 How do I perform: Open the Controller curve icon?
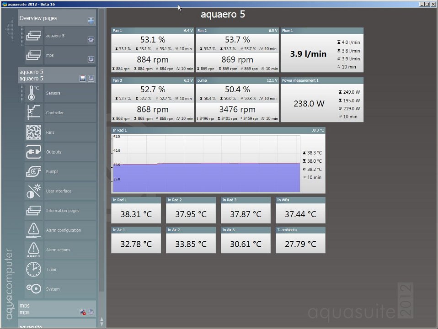(x=34, y=112)
